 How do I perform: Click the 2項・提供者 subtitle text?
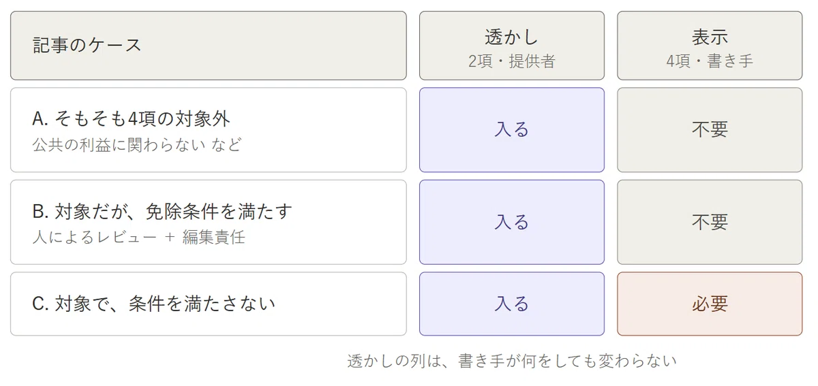tap(511, 61)
